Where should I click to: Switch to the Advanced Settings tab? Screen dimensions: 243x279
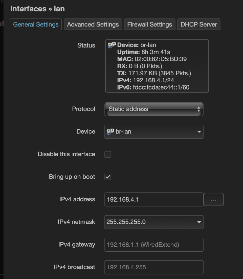(x=93, y=24)
